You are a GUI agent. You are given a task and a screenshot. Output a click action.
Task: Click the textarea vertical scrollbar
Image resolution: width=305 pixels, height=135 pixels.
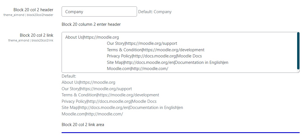pyautogui.click(x=298, y=51)
